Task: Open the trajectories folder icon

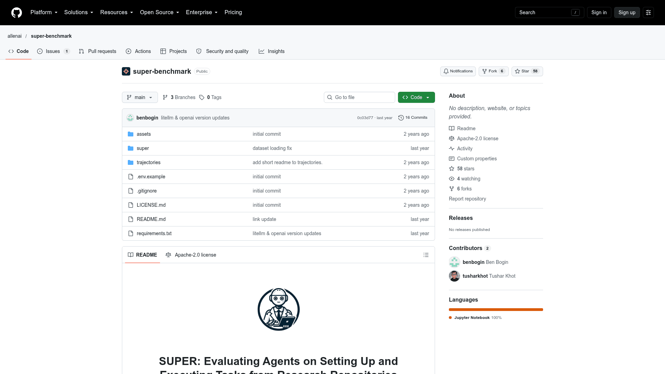Action: point(131,162)
